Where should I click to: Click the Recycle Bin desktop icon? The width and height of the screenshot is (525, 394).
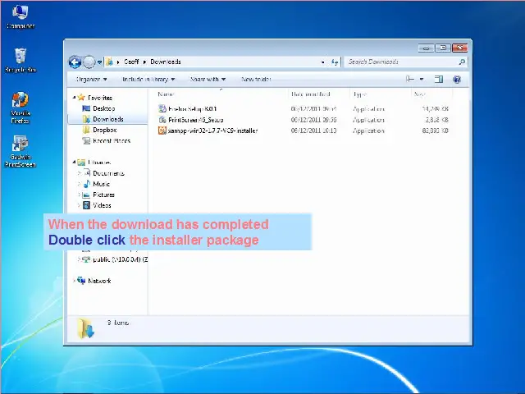point(20,59)
